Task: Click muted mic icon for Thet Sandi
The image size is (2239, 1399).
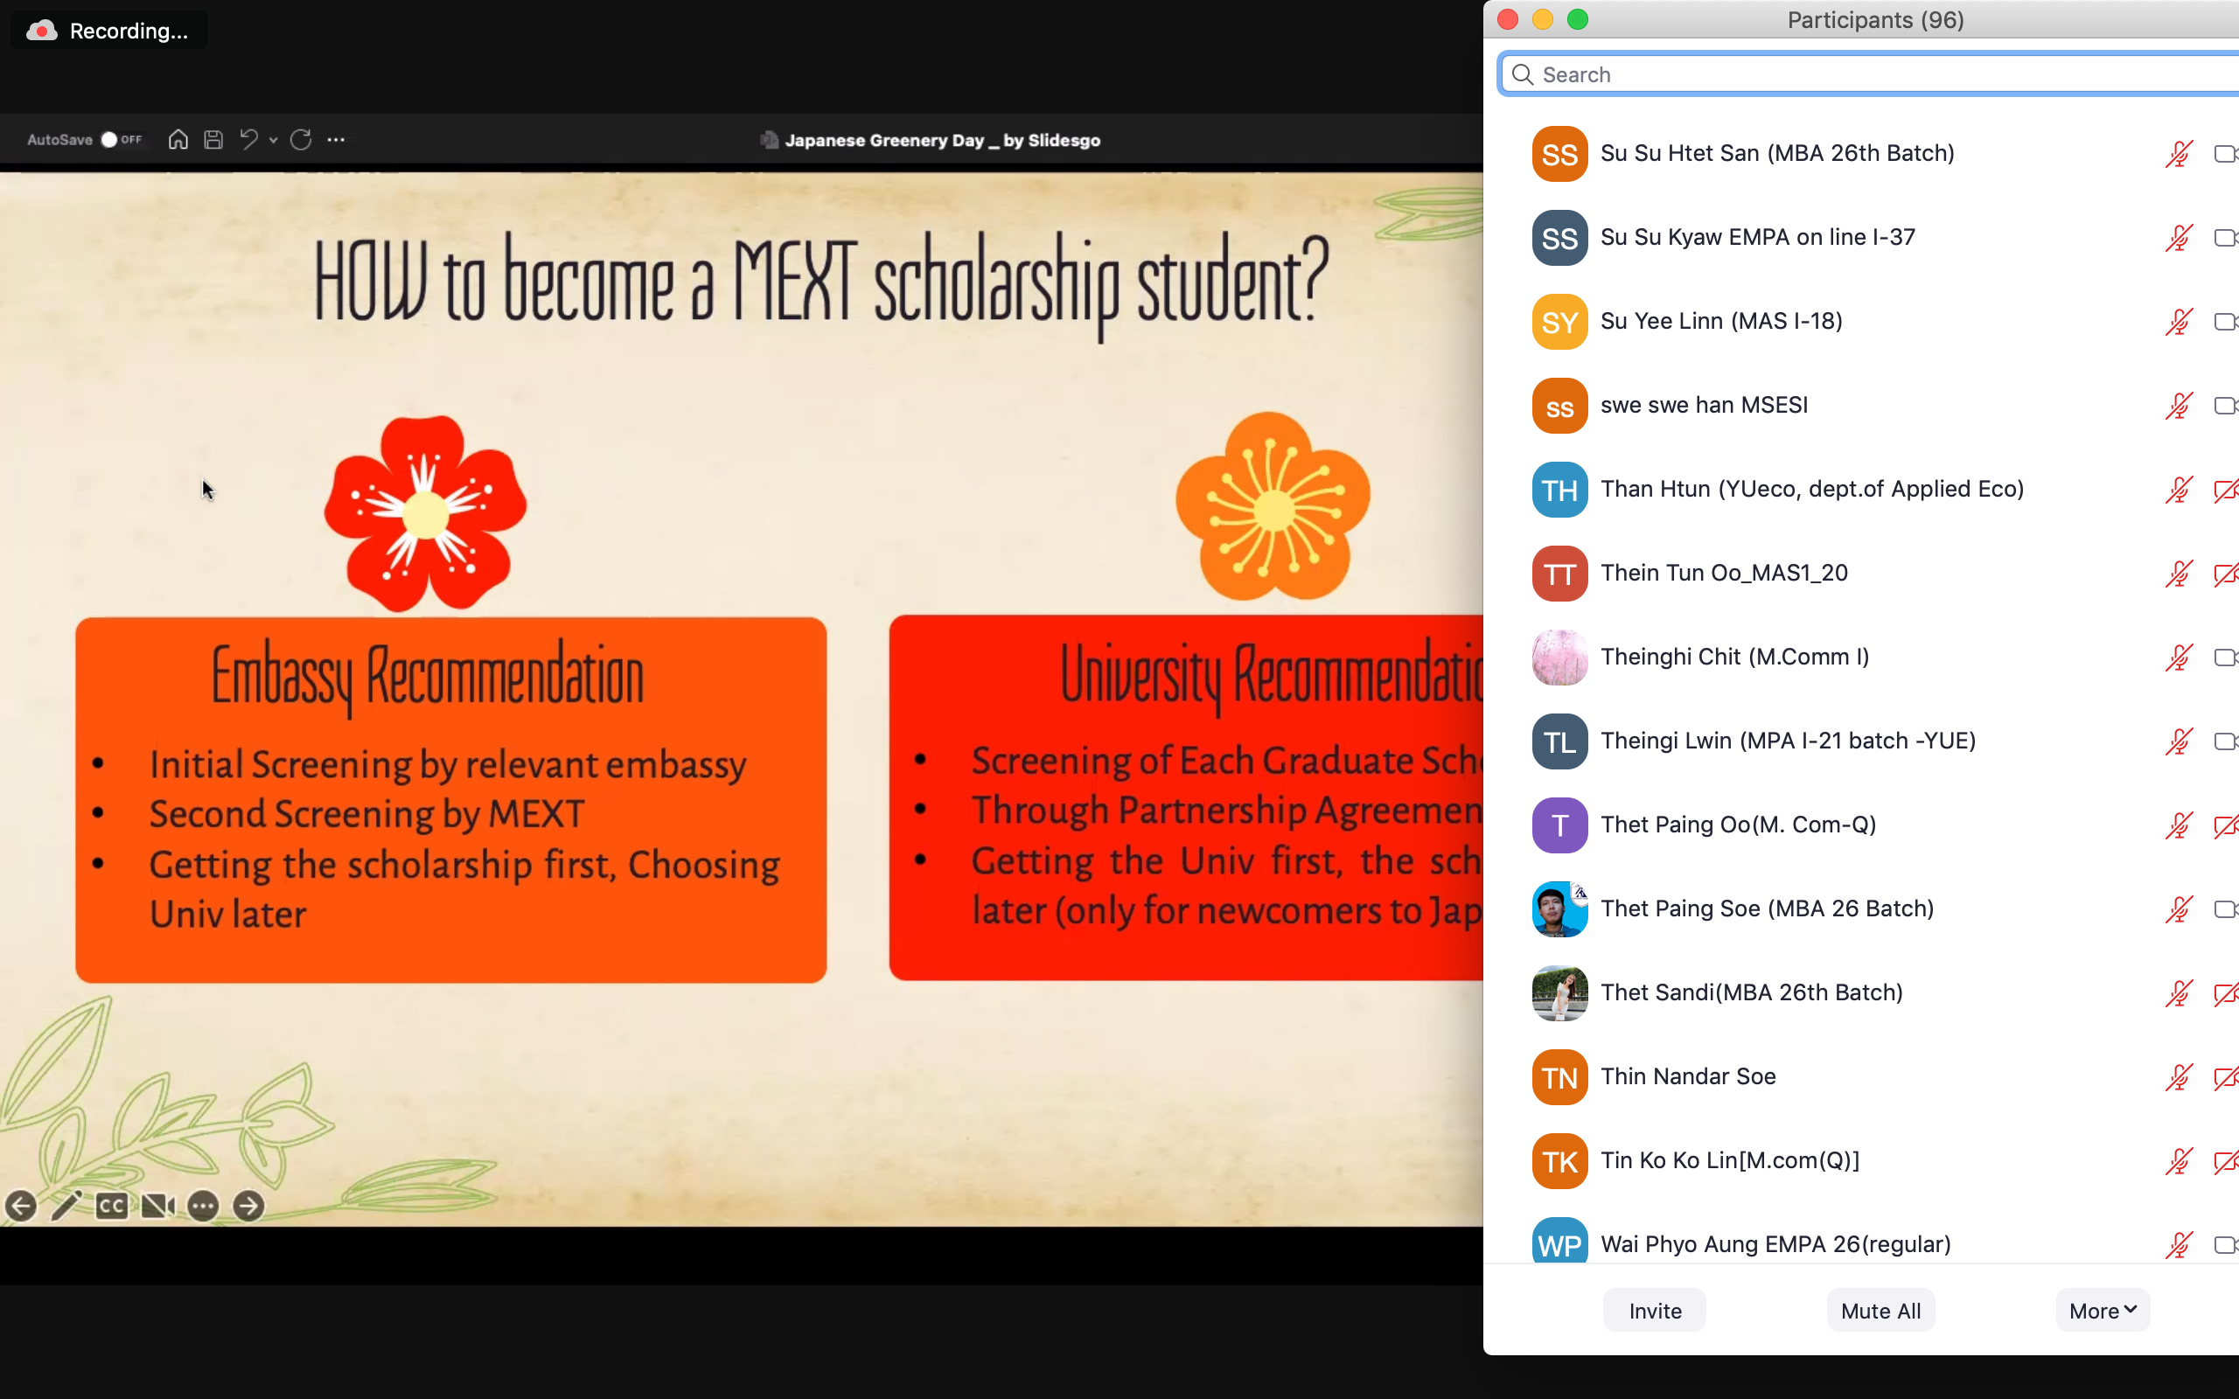Action: 2179,994
